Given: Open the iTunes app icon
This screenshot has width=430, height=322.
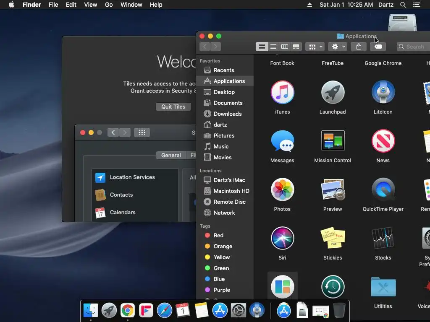Looking at the screenshot, I should (x=282, y=92).
